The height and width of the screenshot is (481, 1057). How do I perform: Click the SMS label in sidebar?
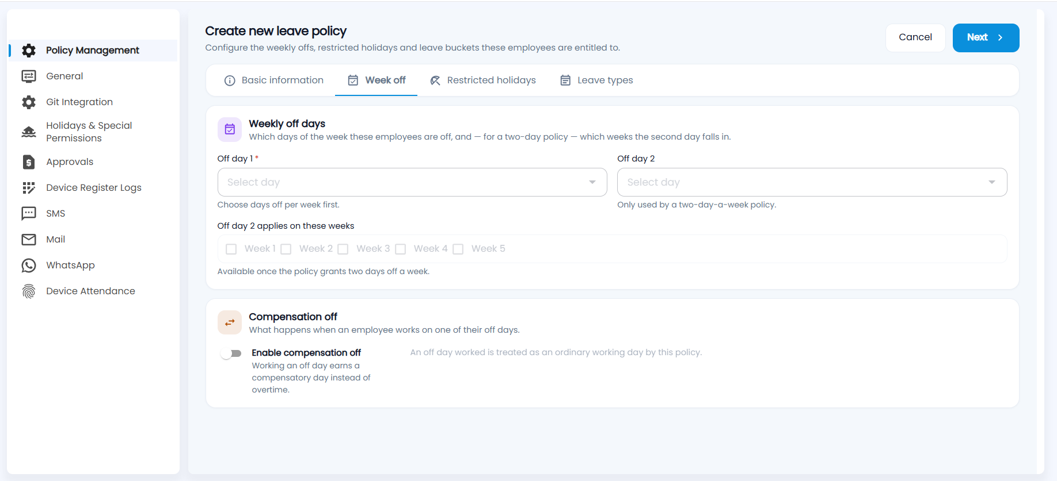click(x=55, y=214)
